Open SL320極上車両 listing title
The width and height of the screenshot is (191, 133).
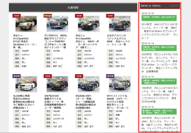24,102
